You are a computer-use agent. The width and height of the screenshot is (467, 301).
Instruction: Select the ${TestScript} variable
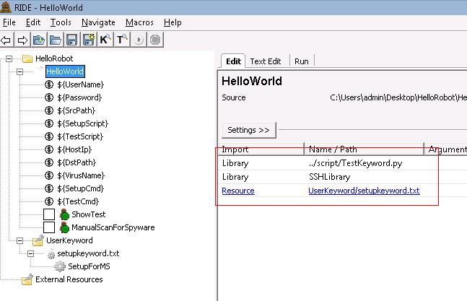(80, 136)
